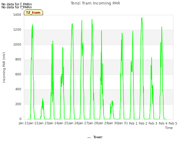Click the 200 y-axis tick label
Screen dimensions: 191x143
18,104
